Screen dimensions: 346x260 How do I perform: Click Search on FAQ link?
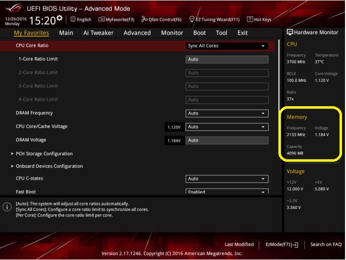[326, 244]
